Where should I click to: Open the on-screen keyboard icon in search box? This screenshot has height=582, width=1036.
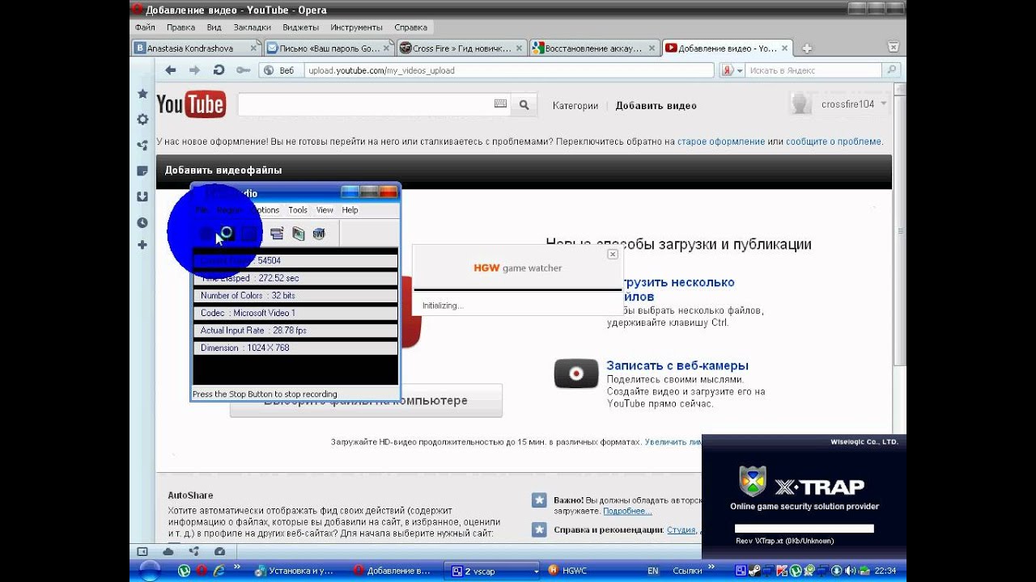coord(500,104)
